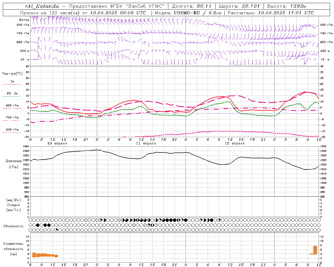Click the '2м' temperature legend line sample
The height and width of the screenshot is (267, 334).
pyautogui.click(x=12, y=84)
